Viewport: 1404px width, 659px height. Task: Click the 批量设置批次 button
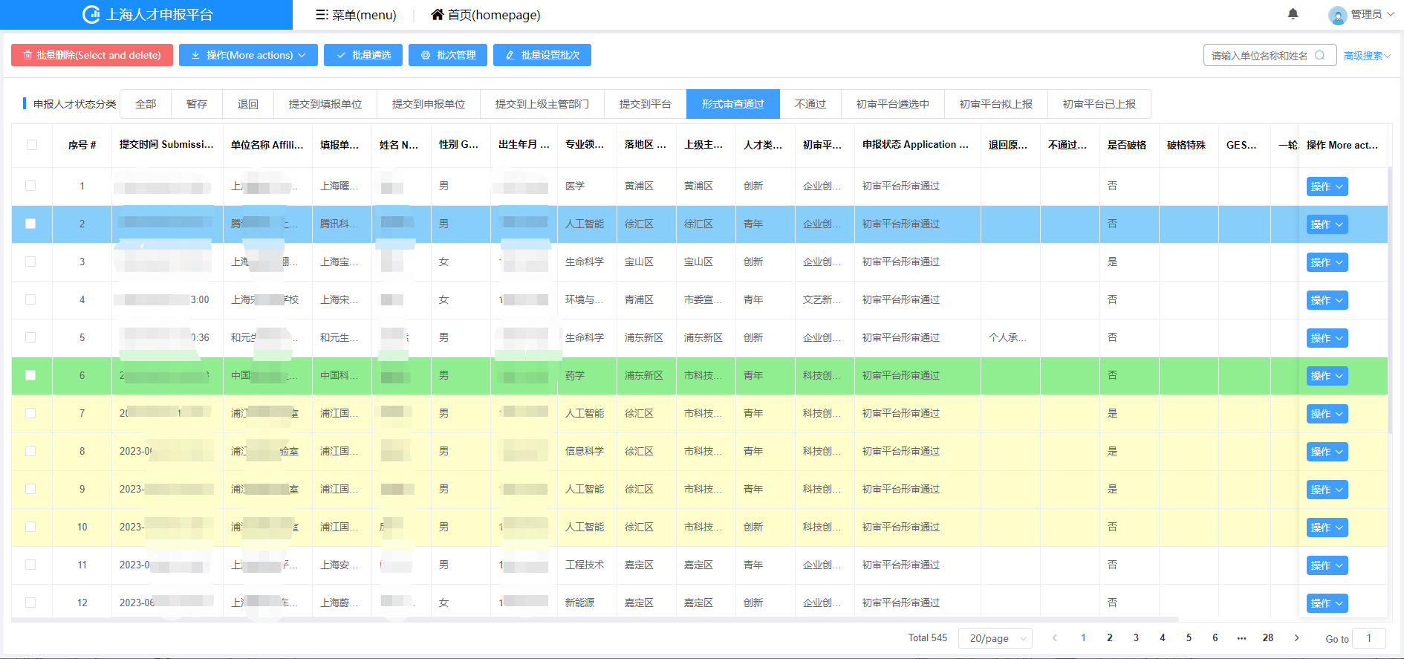(542, 55)
